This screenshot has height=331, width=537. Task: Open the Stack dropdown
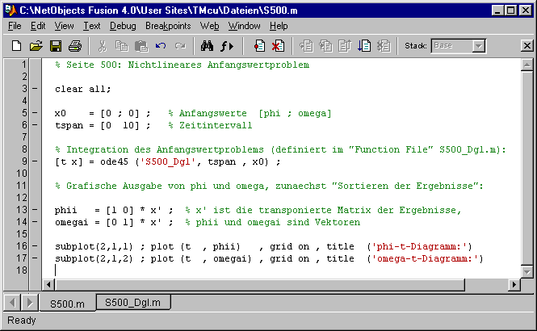click(479, 46)
